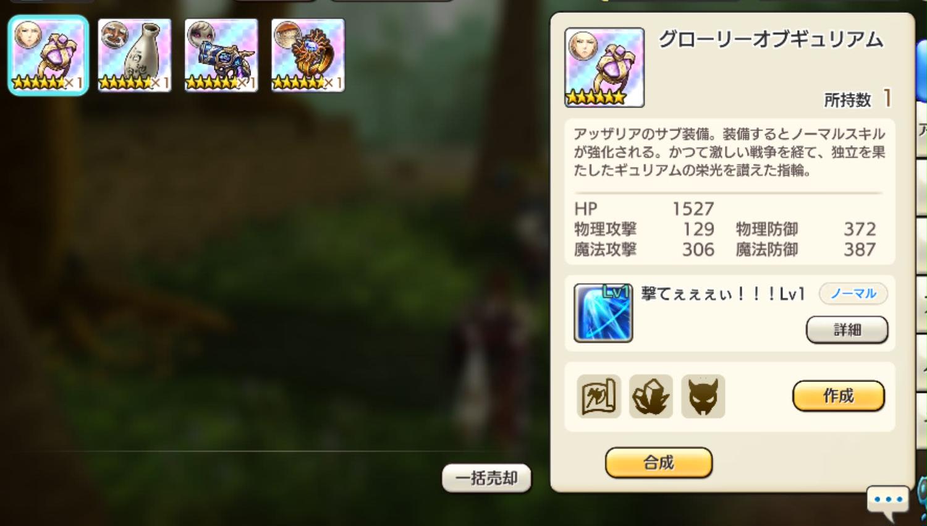Open the chat speech bubble icon
The height and width of the screenshot is (526, 927).
888,502
